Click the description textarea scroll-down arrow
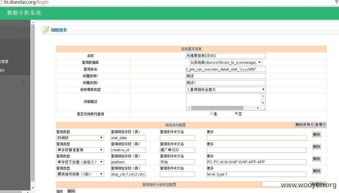The image size is (339, 193). (x=263, y=103)
